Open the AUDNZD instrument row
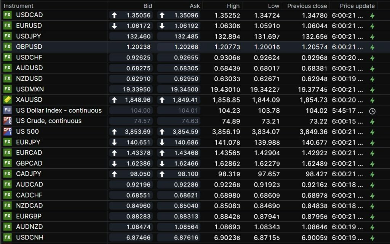Viewport: 390px width, 244px height. click(29, 226)
